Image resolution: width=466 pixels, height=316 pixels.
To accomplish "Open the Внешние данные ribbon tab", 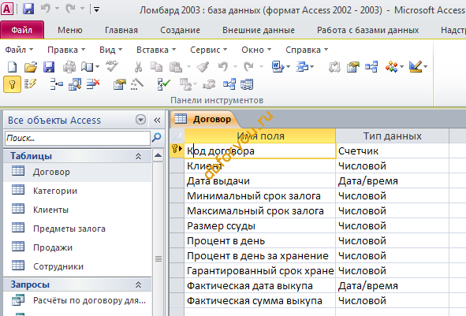I will pos(259,30).
